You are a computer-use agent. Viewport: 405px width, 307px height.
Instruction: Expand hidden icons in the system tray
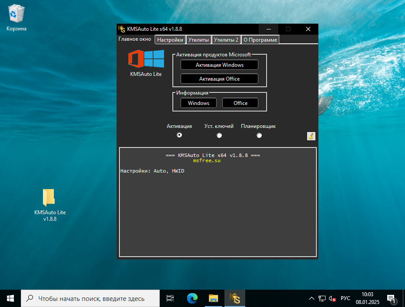coord(311,298)
